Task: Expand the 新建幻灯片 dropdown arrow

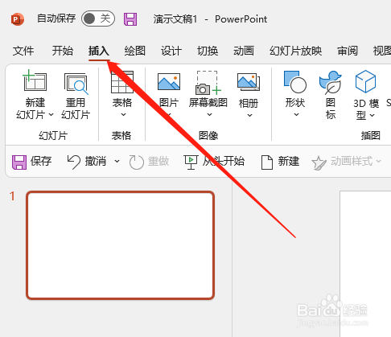Action: 51,115
